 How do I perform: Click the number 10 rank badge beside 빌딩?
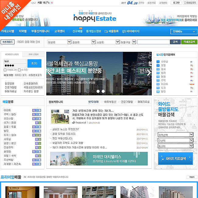coord(158,92)
